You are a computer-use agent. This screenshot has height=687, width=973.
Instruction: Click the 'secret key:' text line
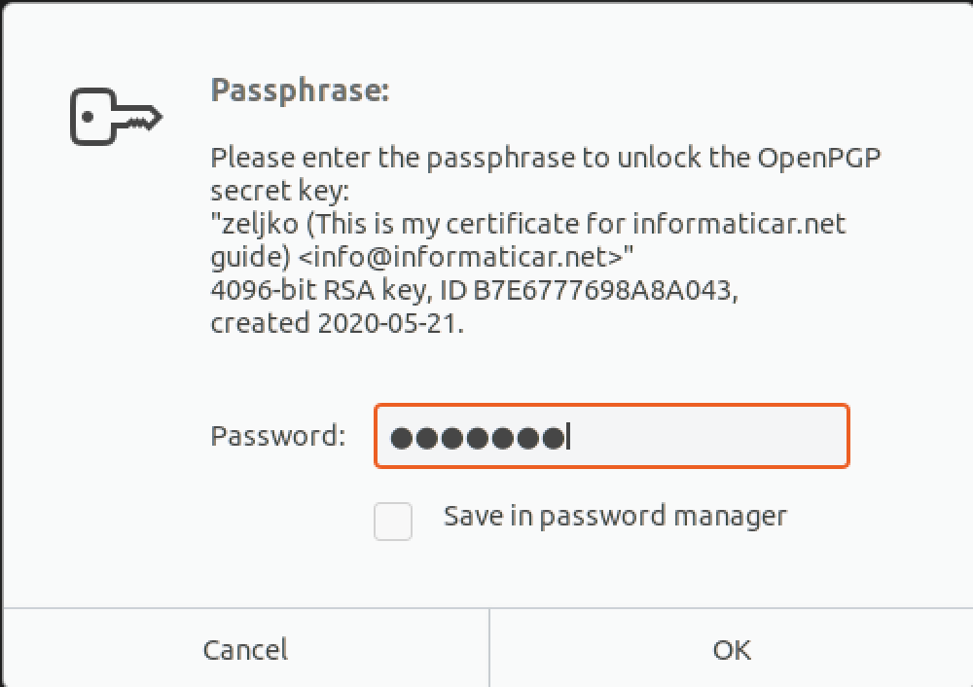[280, 191]
